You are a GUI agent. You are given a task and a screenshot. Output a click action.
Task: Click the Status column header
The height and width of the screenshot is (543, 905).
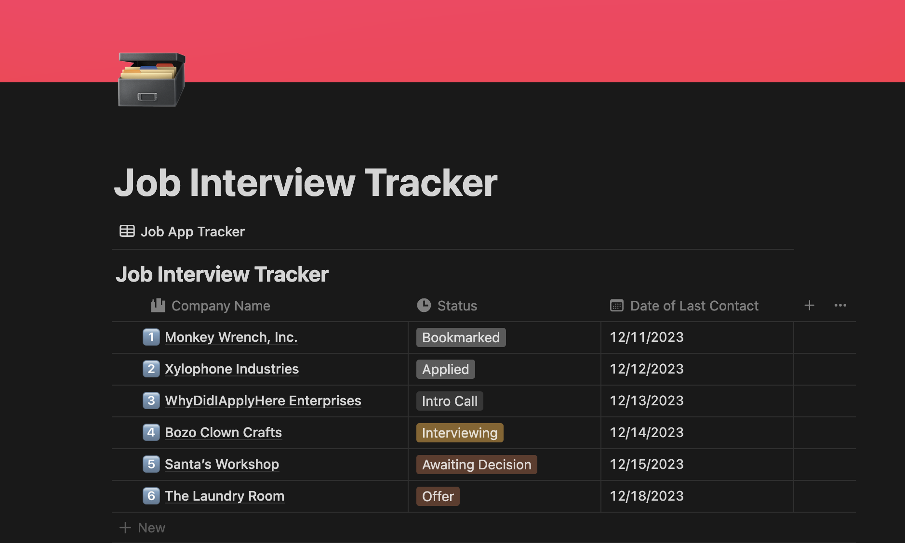pyautogui.click(x=447, y=306)
